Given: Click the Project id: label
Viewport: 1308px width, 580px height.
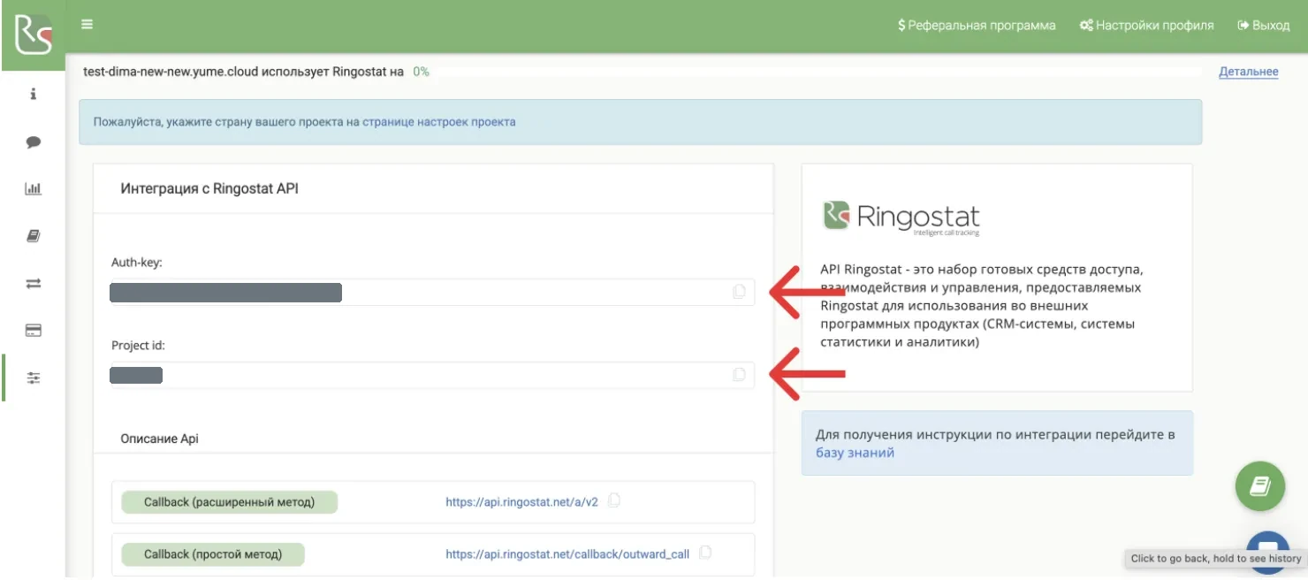Looking at the screenshot, I should [138, 346].
